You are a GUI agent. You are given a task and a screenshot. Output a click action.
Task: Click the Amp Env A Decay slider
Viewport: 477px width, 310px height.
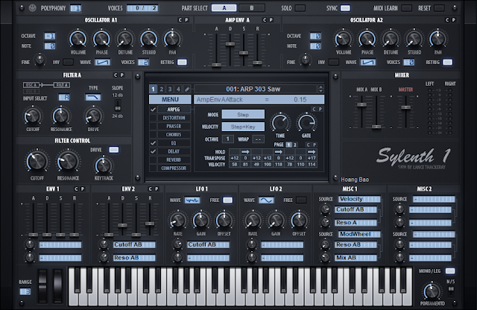230,44
